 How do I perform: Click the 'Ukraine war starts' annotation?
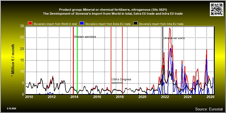(174, 38)
